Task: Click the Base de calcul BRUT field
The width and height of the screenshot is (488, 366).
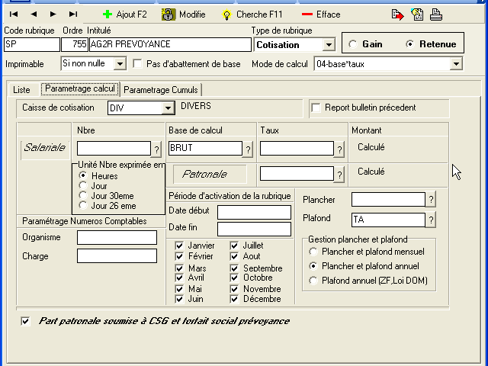Action: [205, 148]
